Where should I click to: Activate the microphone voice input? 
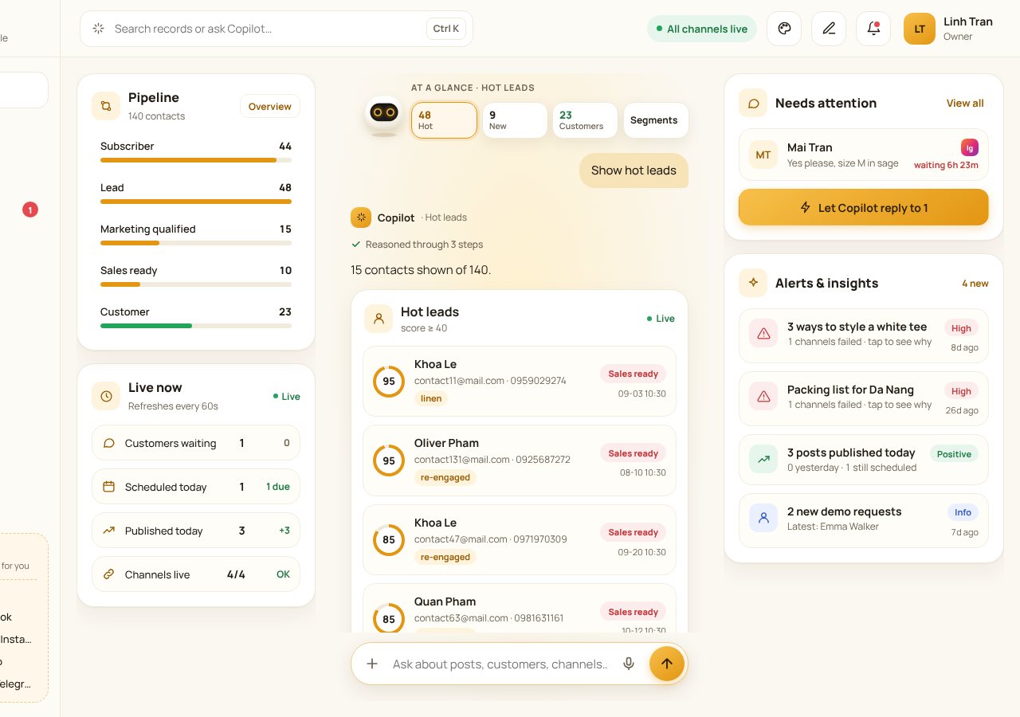(629, 664)
